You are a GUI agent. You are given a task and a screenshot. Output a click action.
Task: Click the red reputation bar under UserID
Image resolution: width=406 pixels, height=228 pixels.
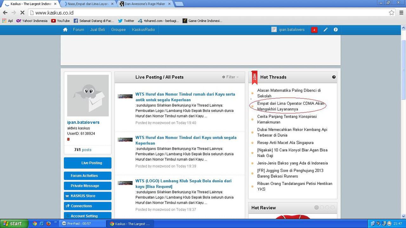pos(68,139)
